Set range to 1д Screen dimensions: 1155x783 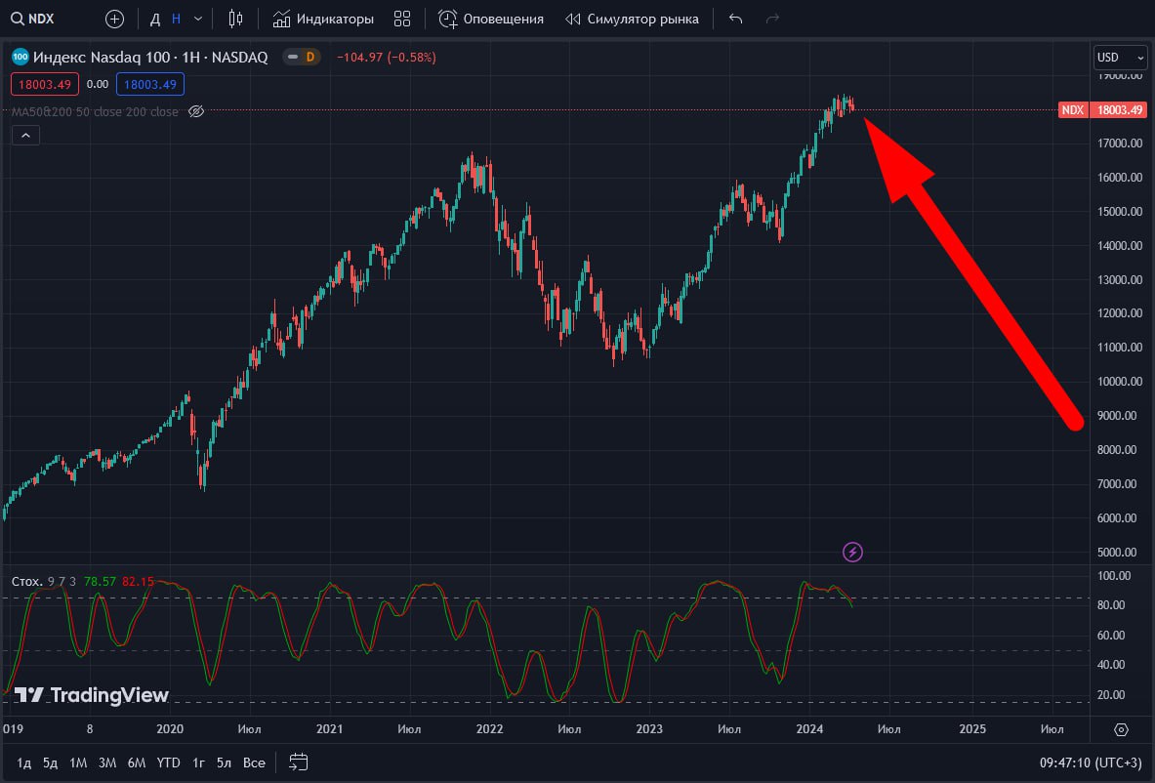[x=23, y=763]
